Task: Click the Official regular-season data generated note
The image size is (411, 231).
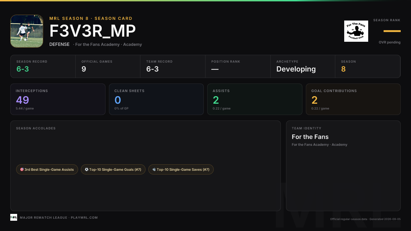Action: pyautogui.click(x=365, y=219)
